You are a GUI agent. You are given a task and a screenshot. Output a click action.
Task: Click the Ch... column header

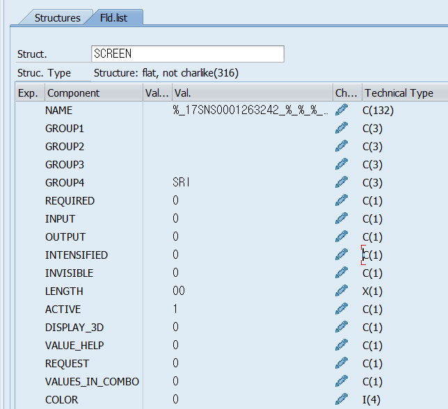pyautogui.click(x=347, y=93)
